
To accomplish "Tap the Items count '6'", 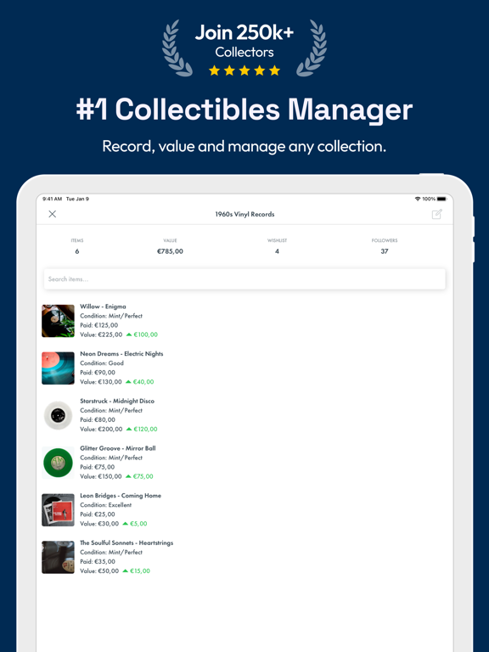I will click(x=77, y=251).
